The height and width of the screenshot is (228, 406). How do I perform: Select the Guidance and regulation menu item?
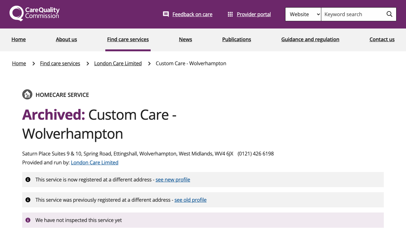310,39
